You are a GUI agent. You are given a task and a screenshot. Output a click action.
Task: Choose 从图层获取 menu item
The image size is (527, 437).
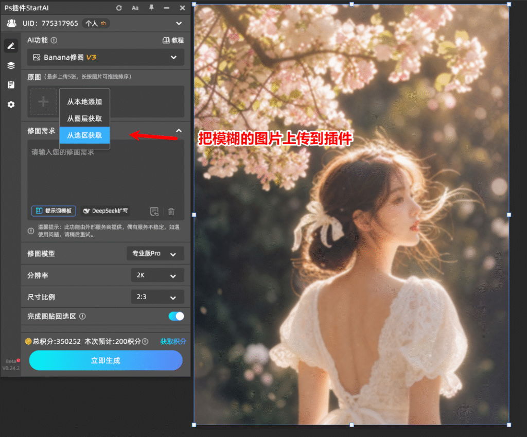click(84, 118)
